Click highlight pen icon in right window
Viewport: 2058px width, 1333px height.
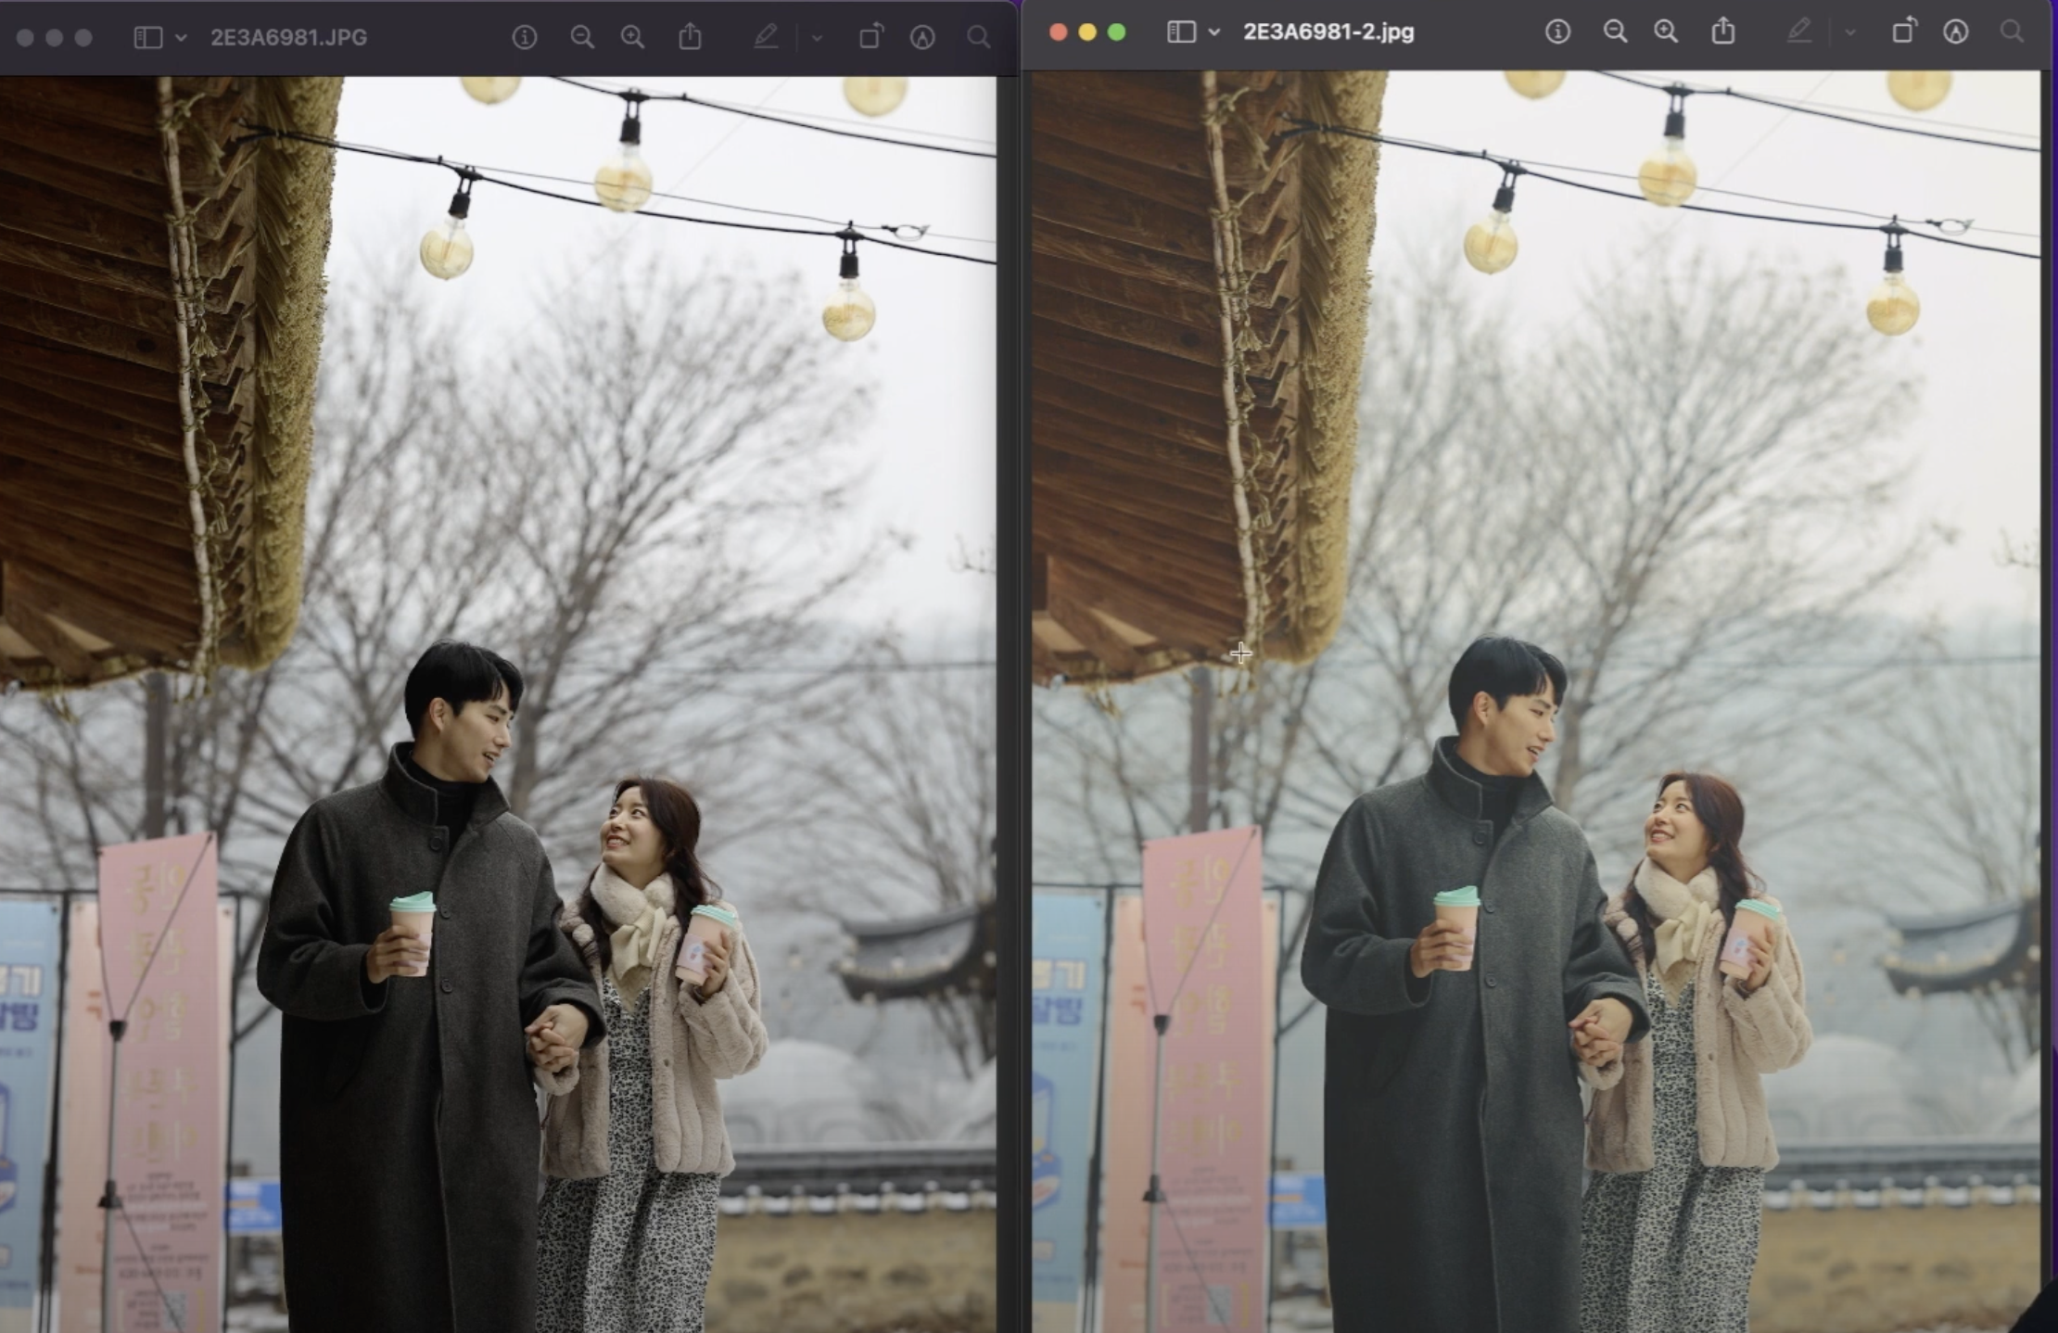[x=1798, y=32]
